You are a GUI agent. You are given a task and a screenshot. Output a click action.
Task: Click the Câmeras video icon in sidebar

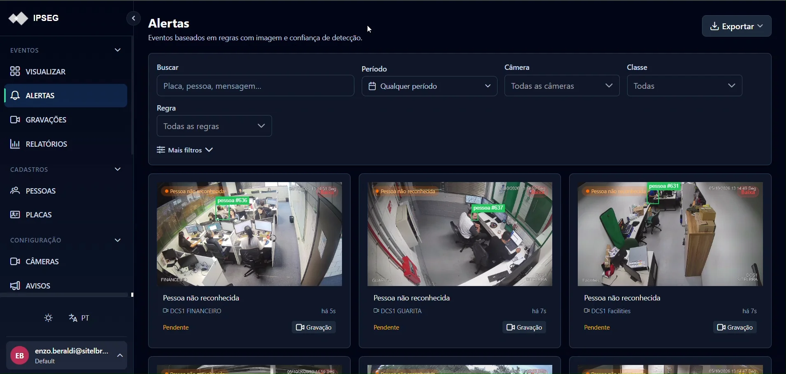click(15, 262)
